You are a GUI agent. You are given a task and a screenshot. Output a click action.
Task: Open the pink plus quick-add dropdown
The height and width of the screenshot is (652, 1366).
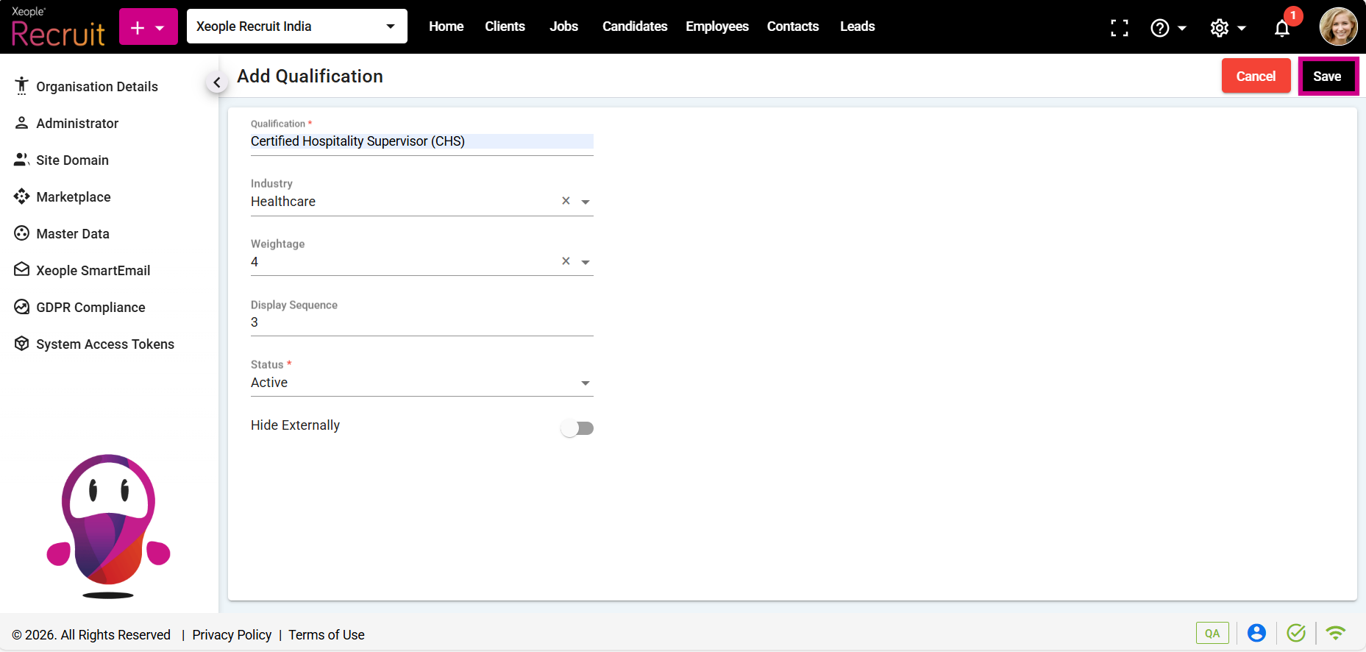point(149,27)
